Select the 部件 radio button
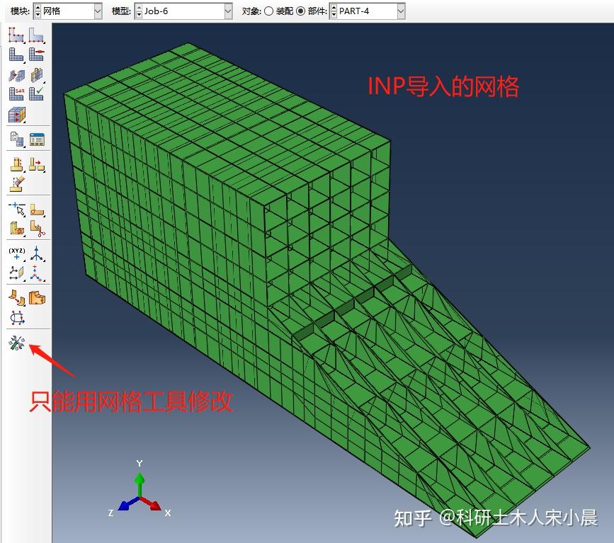Viewport: 614px width, 543px height. click(x=300, y=11)
